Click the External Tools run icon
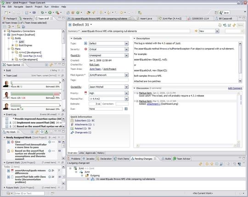Image resolution: width=248 pixels, height=197 pixels. [x=57, y=12]
